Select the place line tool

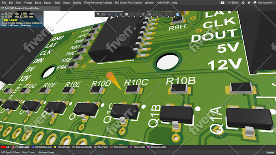click(172, 15)
